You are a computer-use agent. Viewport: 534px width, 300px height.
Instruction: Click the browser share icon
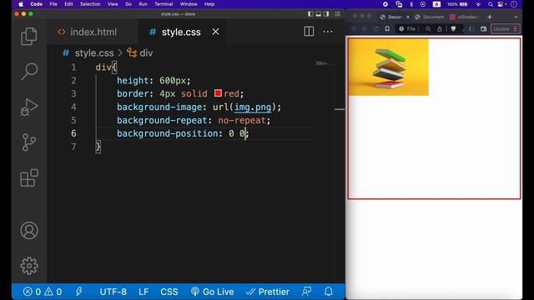point(440,29)
